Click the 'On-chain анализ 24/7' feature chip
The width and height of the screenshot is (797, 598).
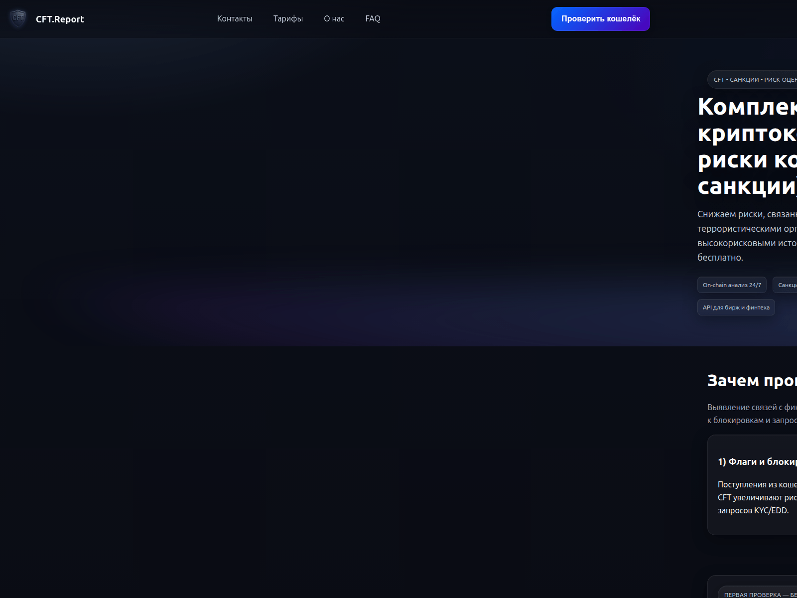click(732, 285)
